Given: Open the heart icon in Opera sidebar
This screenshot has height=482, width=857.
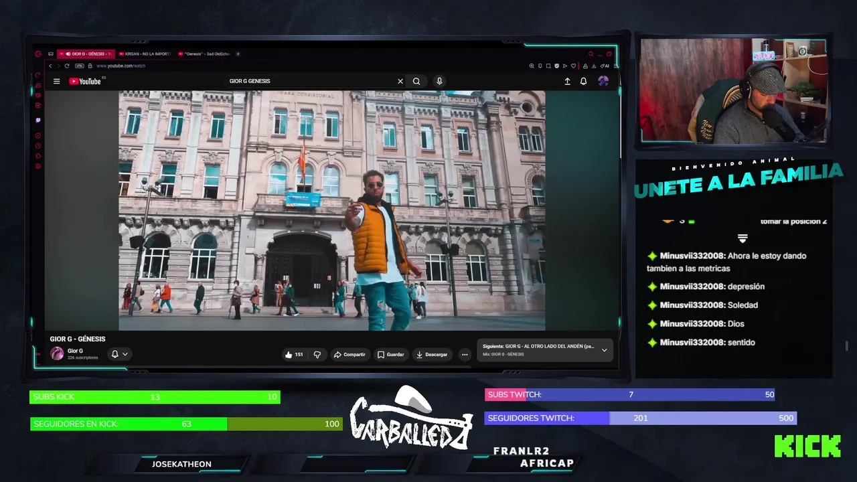Looking at the screenshot, I should tap(38, 95).
